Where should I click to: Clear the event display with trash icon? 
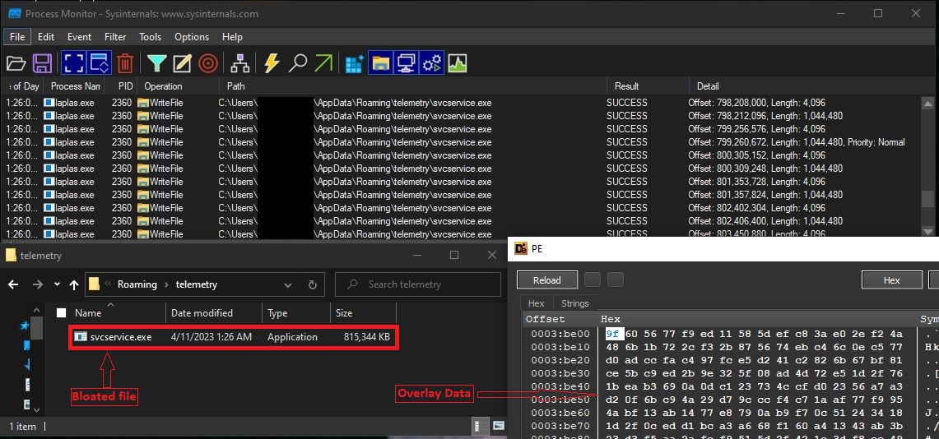click(124, 63)
